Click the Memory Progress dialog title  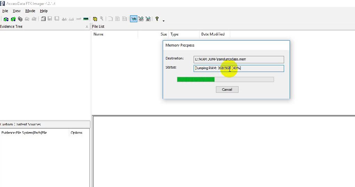pyautogui.click(x=180, y=45)
